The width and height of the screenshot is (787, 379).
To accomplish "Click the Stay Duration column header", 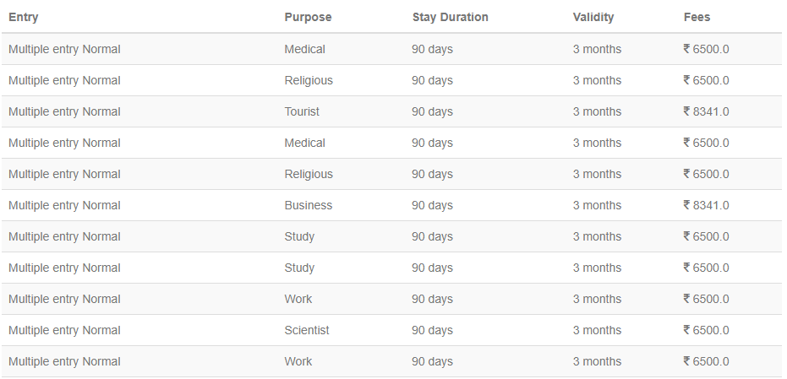I will click(x=450, y=17).
